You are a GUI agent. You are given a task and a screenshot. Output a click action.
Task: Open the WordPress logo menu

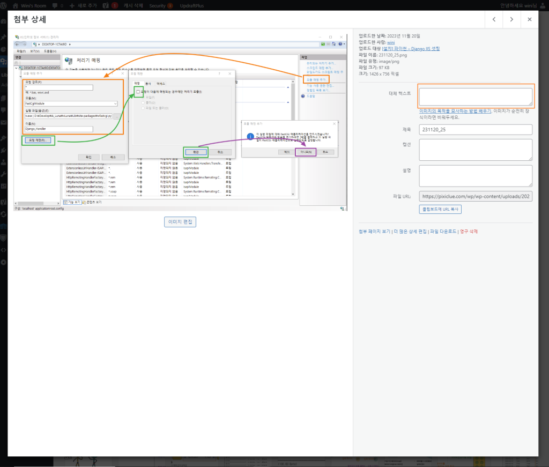[4, 5]
